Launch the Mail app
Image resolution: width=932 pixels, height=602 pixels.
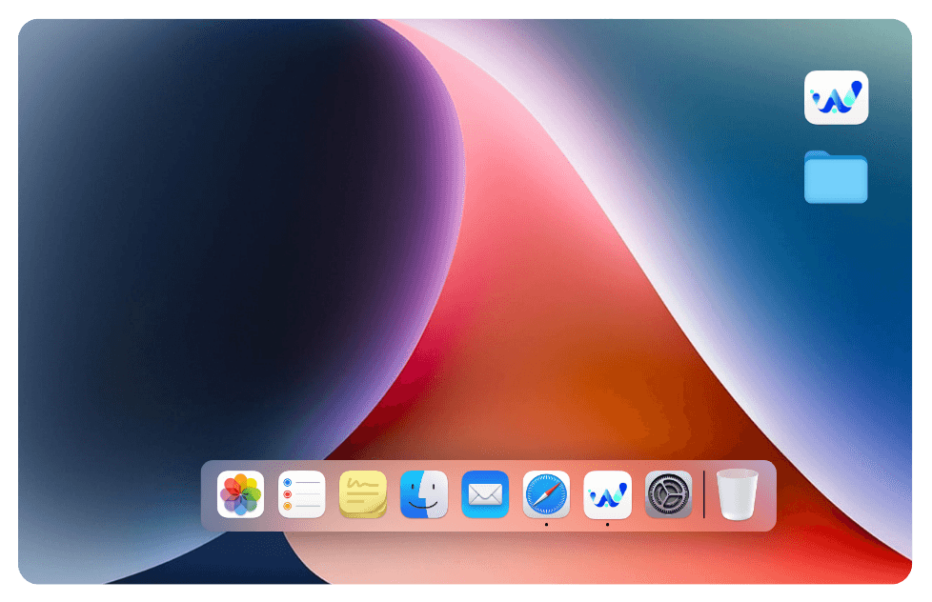pyautogui.click(x=485, y=494)
